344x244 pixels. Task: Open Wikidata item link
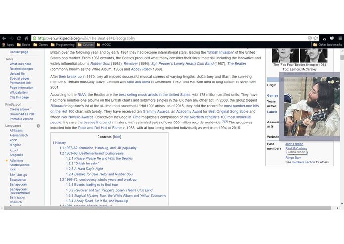click(x=19, y=93)
